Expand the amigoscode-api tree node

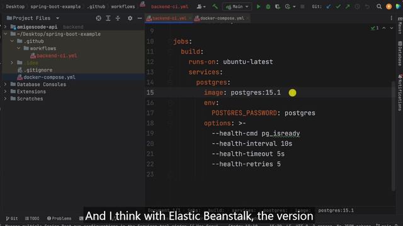coord(5,26)
